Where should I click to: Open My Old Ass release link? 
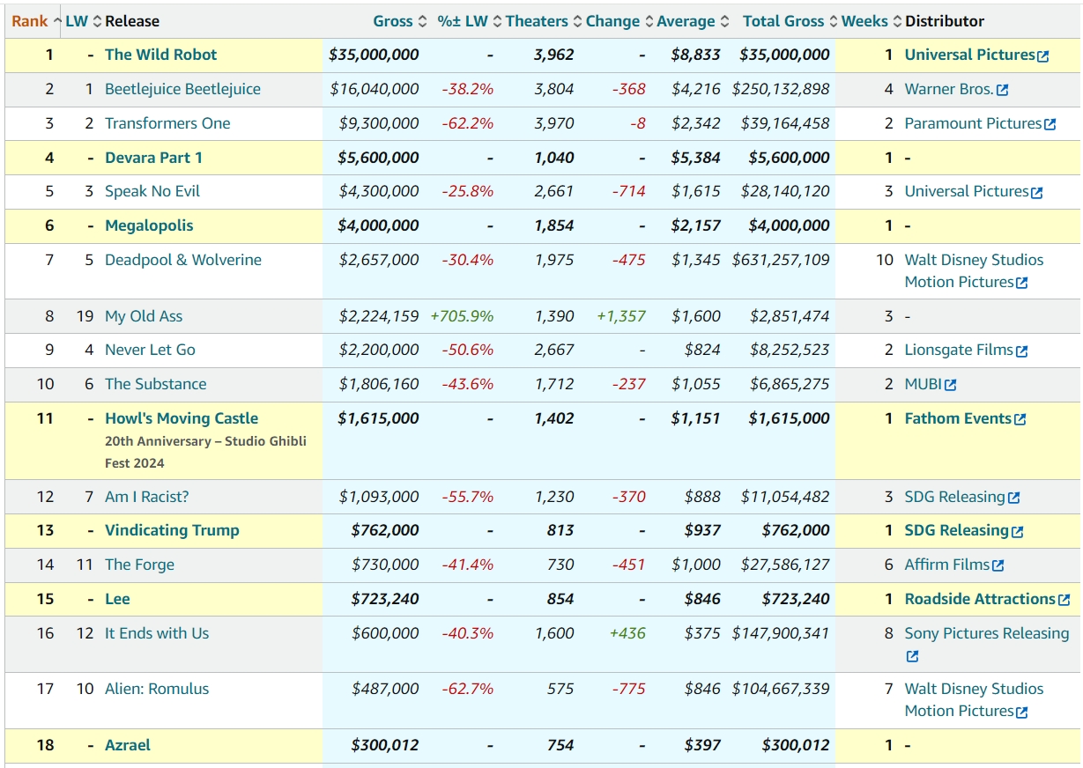[144, 316]
